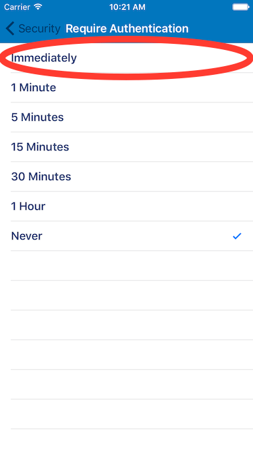Select Immediately authentication option
The image size is (253, 450).
[x=127, y=58]
